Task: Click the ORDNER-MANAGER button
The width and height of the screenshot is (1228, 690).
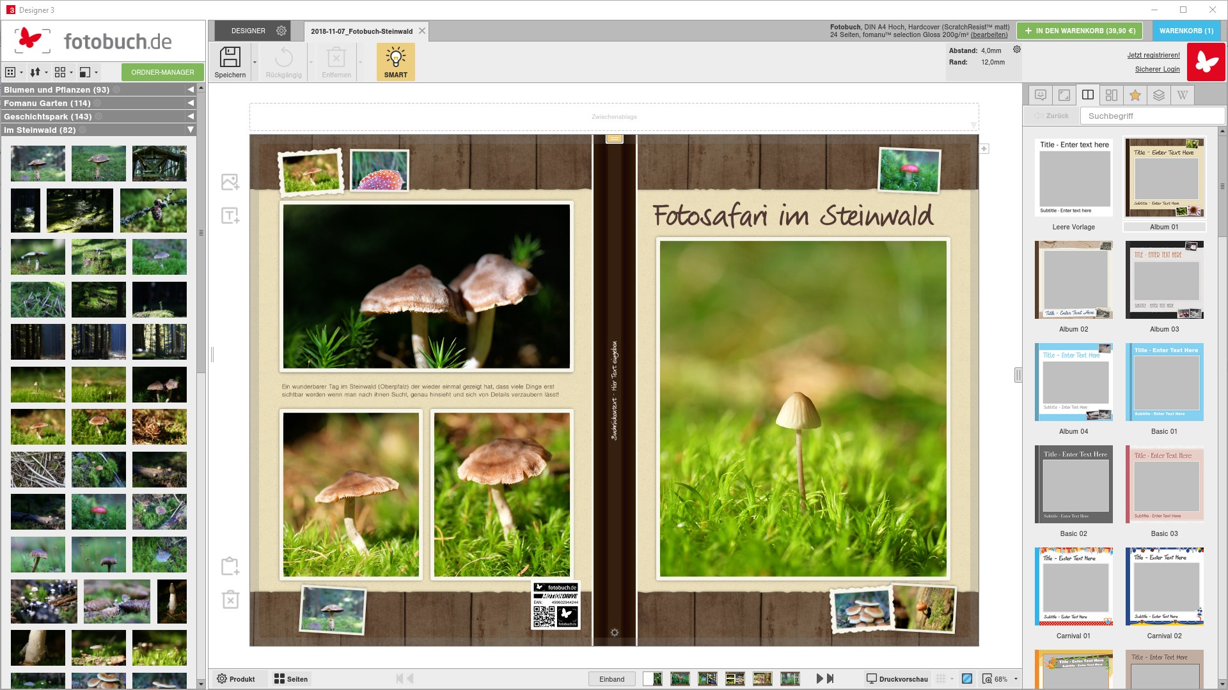Action: pyautogui.click(x=162, y=72)
